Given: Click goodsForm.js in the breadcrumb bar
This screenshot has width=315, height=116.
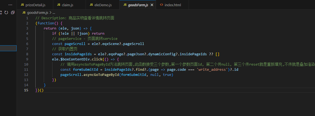Looking at the screenshot, I should (38, 13).
